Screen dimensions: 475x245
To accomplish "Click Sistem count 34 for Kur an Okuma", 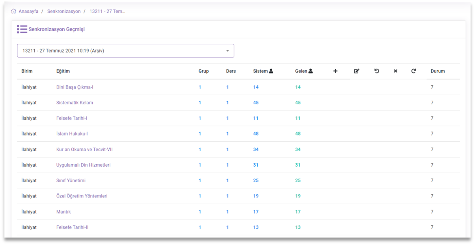I will pyautogui.click(x=256, y=149).
